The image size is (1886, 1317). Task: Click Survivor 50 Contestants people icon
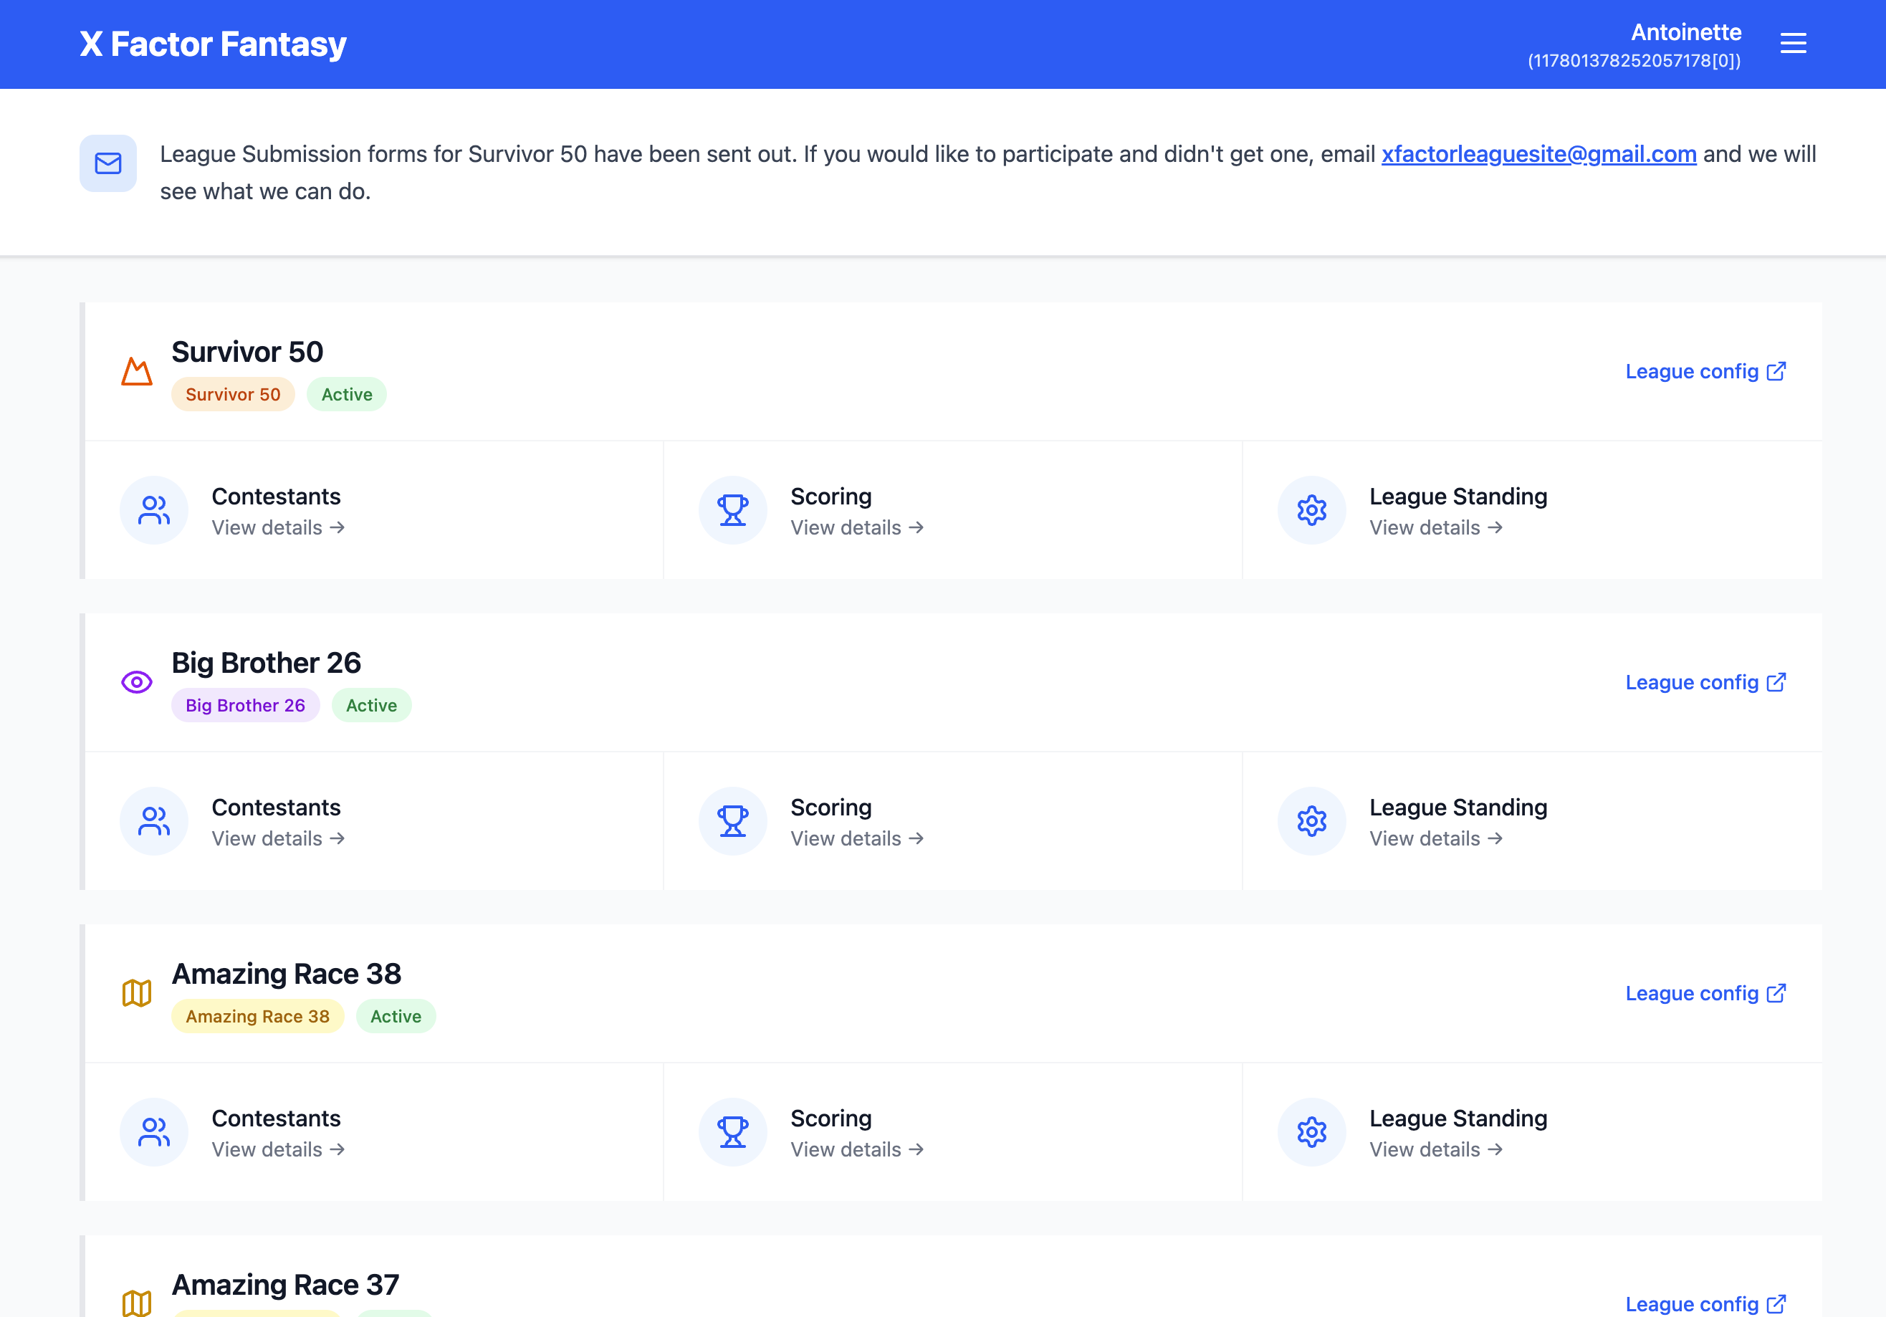153,510
